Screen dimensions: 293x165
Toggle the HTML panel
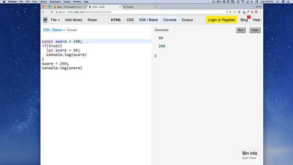click(116, 20)
